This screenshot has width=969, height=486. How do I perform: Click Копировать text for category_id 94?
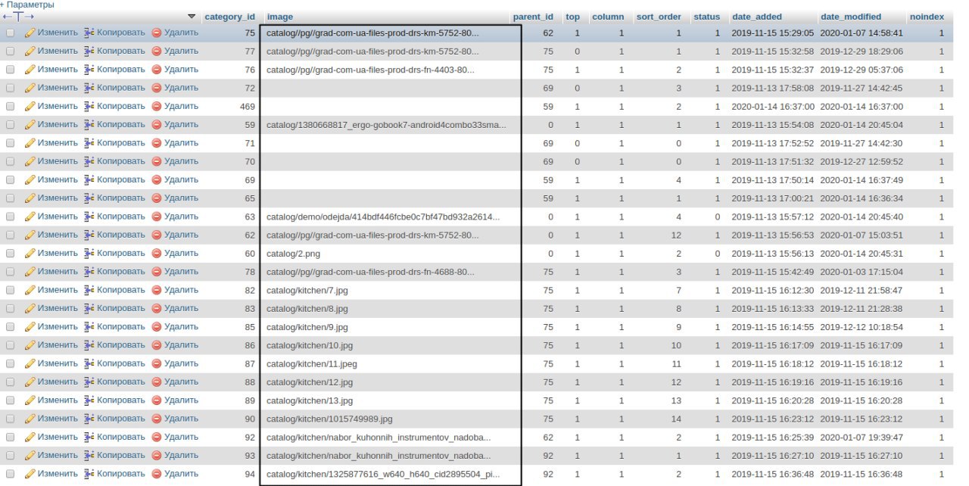(120, 473)
